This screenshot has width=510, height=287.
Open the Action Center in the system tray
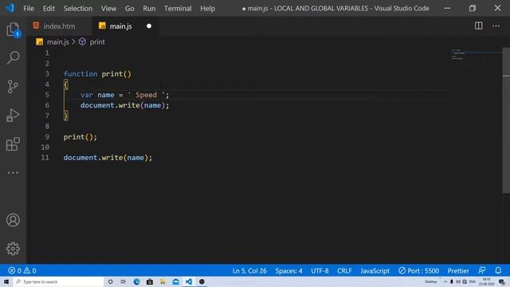pyautogui.click(x=502, y=281)
